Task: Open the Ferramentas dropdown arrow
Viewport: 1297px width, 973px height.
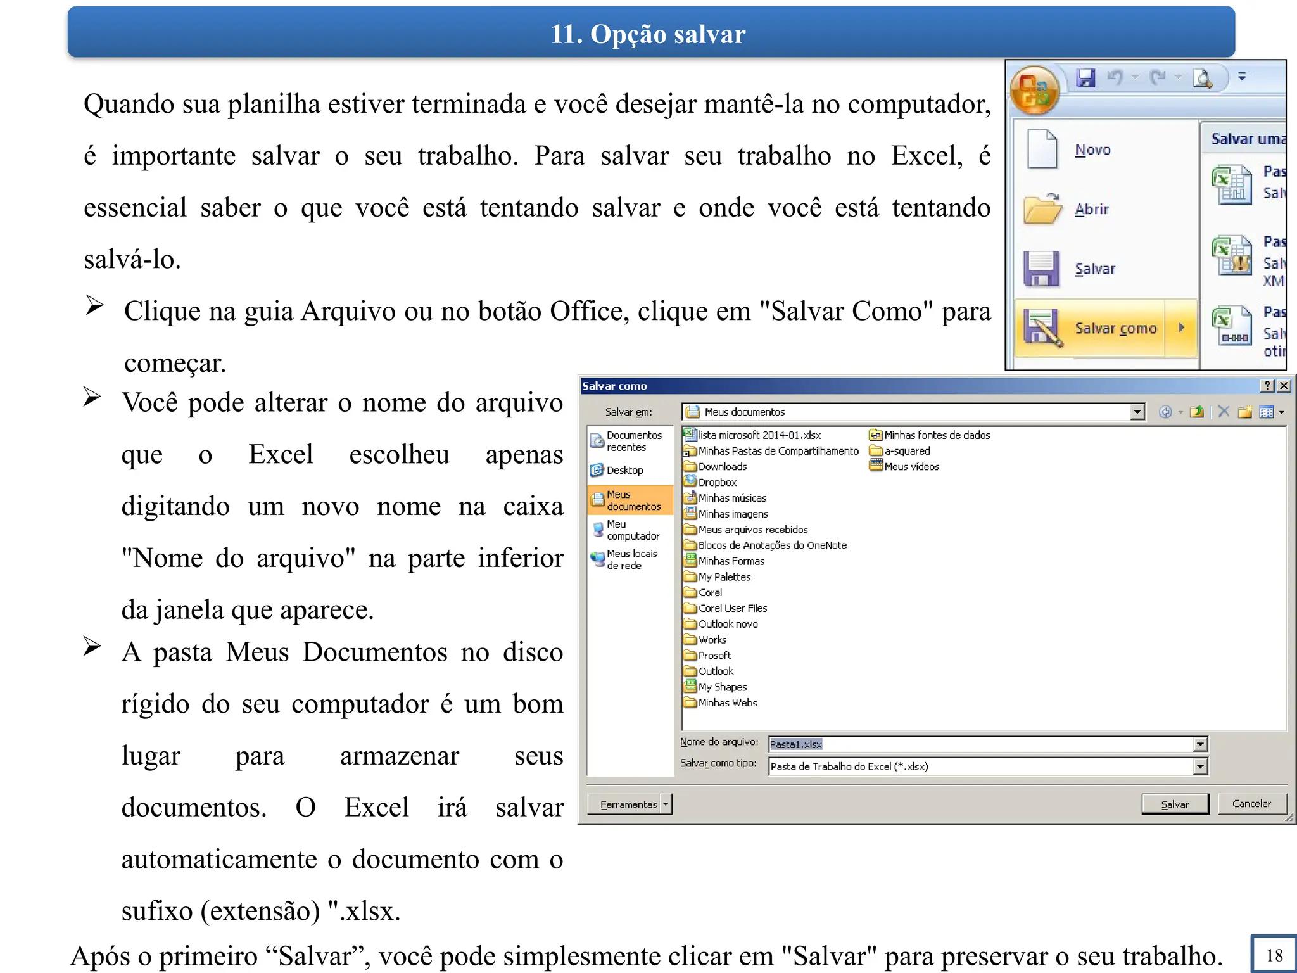Action: click(x=665, y=804)
